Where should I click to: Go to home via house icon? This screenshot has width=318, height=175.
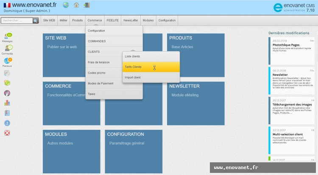pos(76,5)
